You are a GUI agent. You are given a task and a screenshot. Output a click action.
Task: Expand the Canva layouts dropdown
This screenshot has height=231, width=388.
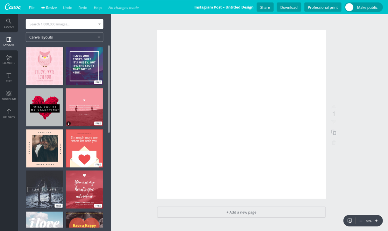click(99, 37)
